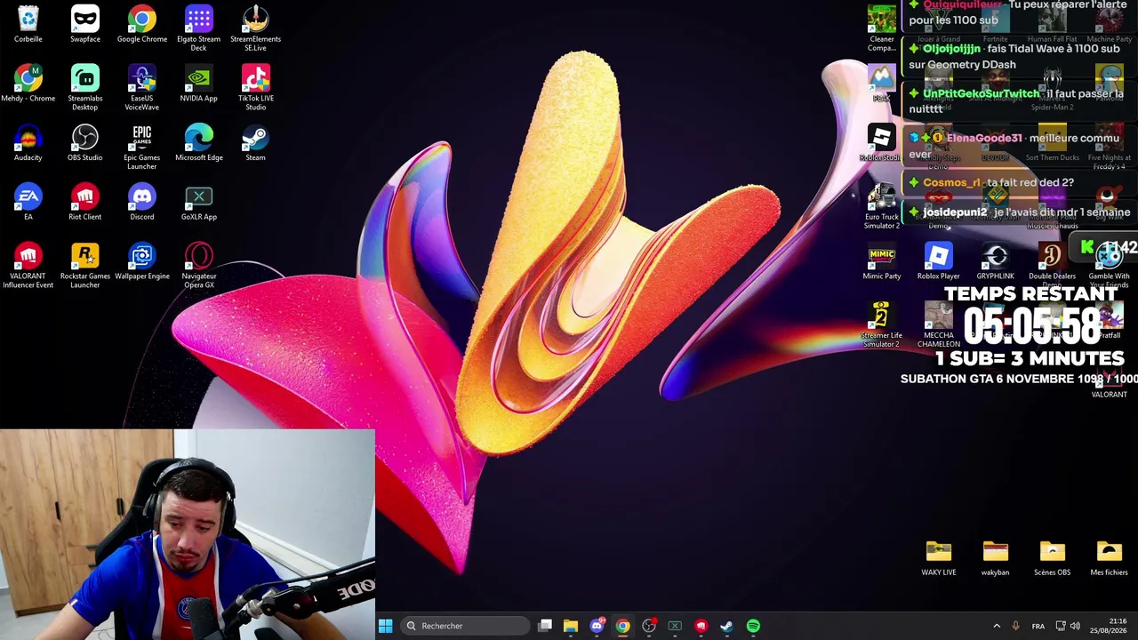
Task: Launch Elgato Stream Deck desktop shortcut
Action: tap(199, 28)
